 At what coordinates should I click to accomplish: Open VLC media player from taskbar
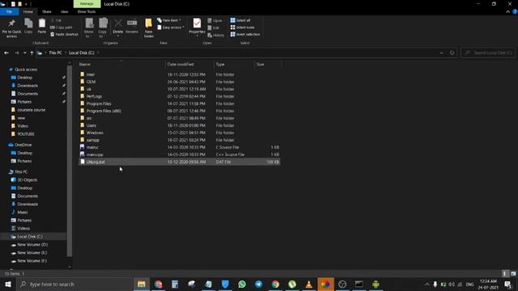pyautogui.click(x=308, y=284)
